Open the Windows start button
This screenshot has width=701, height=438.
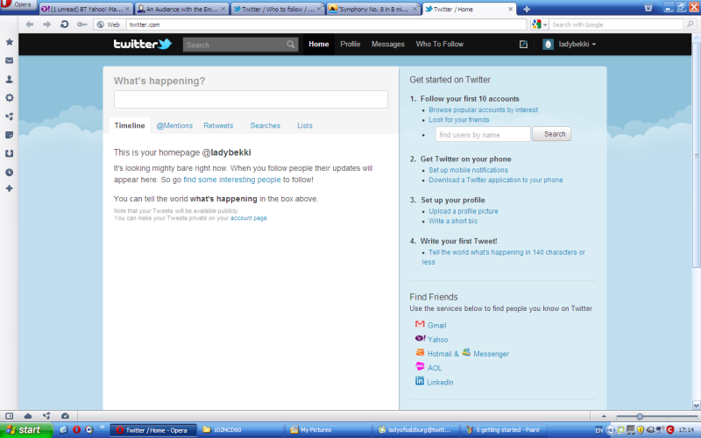click(x=26, y=430)
